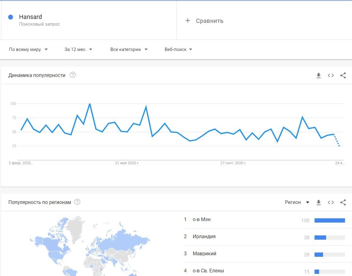Click embed code icon for popularity chart

[x=331, y=75]
